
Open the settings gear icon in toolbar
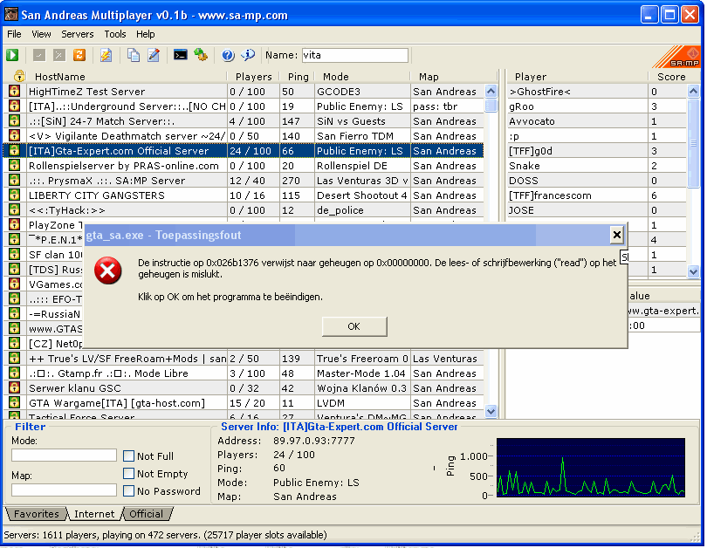point(201,55)
